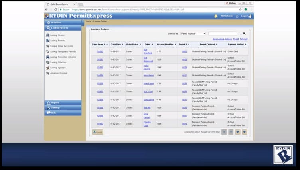Image resolution: width=300 pixels, height=170 pixels.
Task: Click the green extension icon in browser toolbar
Action: tap(246, 10)
